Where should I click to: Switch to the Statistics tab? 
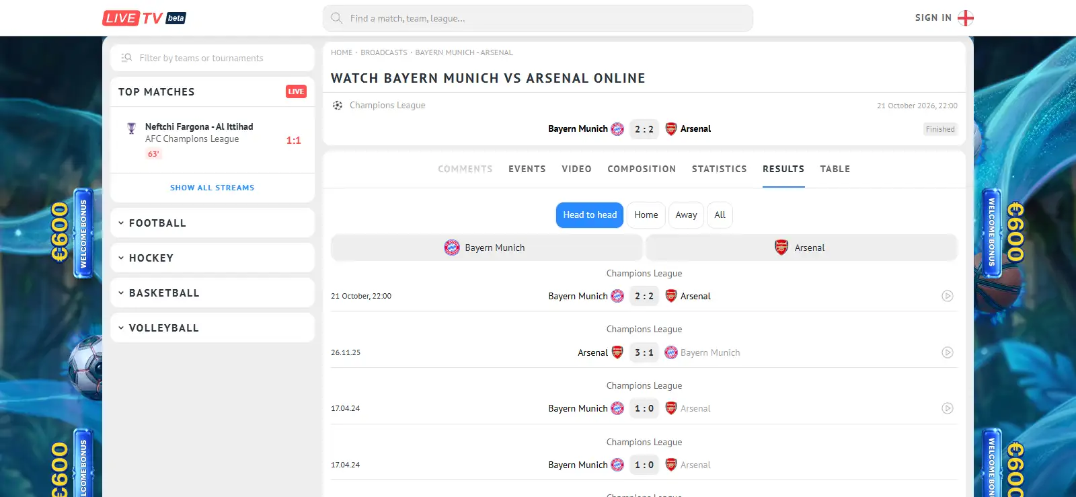[720, 169]
